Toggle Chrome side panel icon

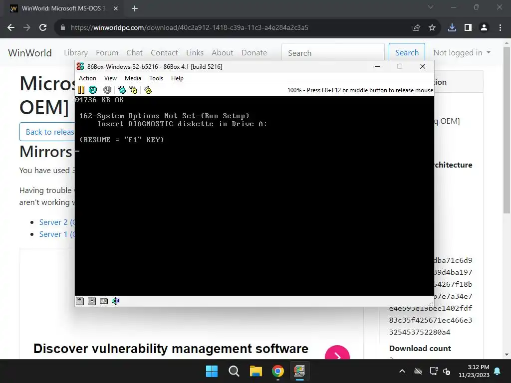468,28
